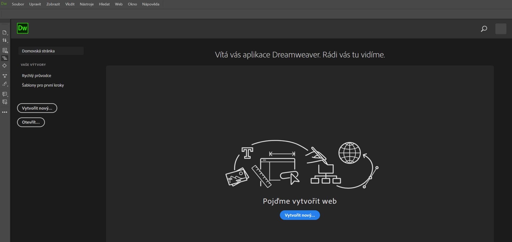Click the Get/Put file transfer arrows icon
512x242 pixels.
5,40
